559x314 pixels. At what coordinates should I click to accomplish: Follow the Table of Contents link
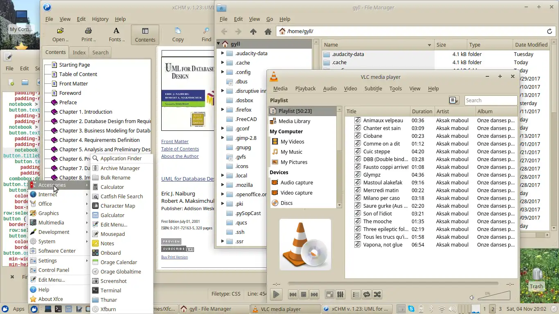pyautogui.click(x=180, y=149)
